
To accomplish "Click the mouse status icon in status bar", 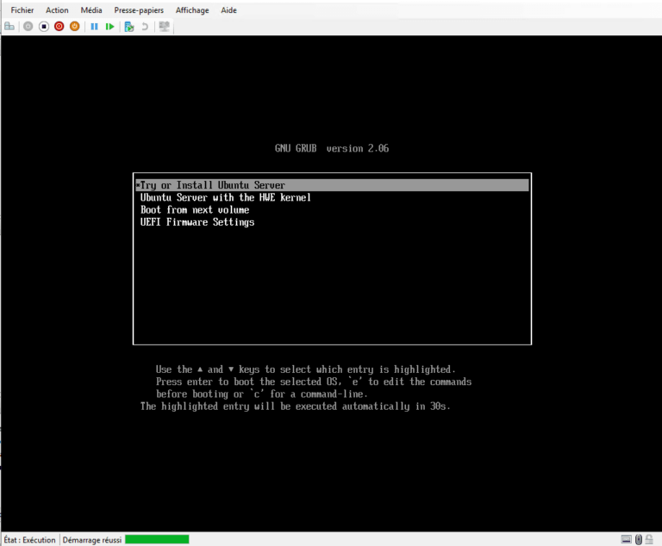I will 639,539.
